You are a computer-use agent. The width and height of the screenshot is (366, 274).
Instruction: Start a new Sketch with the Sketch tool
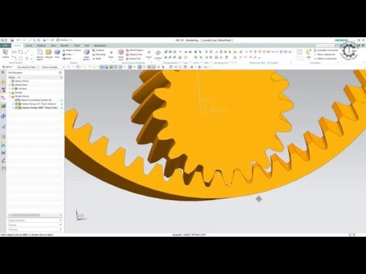coord(5,54)
